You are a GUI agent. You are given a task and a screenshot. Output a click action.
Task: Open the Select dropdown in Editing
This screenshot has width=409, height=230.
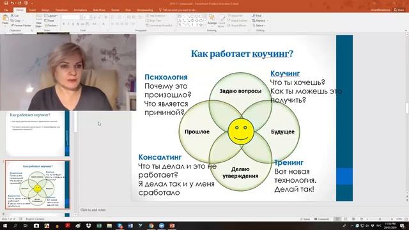(259, 26)
